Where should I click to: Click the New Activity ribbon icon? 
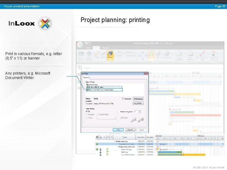81,54
